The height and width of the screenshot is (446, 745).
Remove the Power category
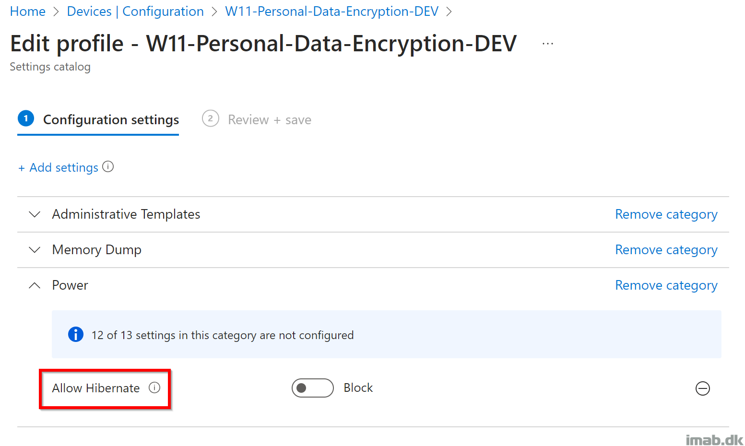pos(666,285)
